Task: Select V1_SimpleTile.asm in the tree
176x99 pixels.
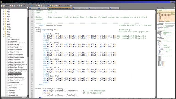Action: pos(12,94)
